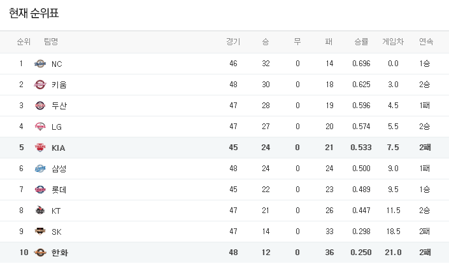Open the 삼성 team name link
Image resolution: width=449 pixels, height=271 pixels.
pyautogui.click(x=59, y=169)
